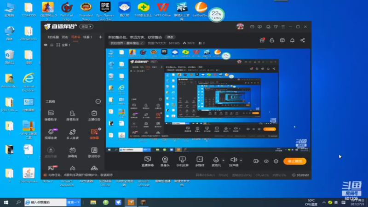Open the user avatar in the title bar
The width and height of the screenshot is (368, 207).
click(240, 27)
